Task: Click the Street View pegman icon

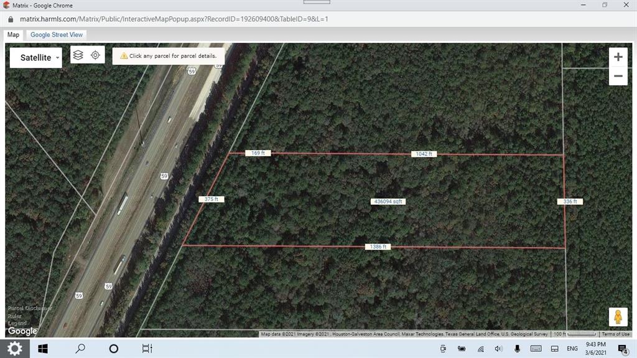Action: click(618, 317)
